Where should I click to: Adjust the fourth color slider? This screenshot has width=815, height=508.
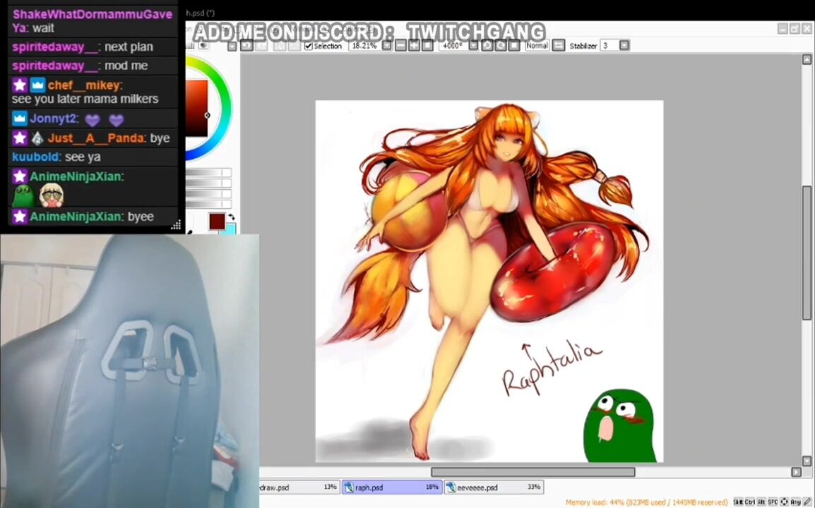click(208, 204)
